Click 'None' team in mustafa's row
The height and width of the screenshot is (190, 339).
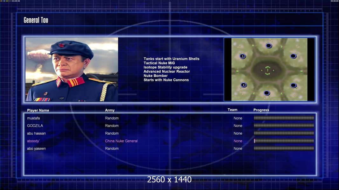tap(238, 118)
